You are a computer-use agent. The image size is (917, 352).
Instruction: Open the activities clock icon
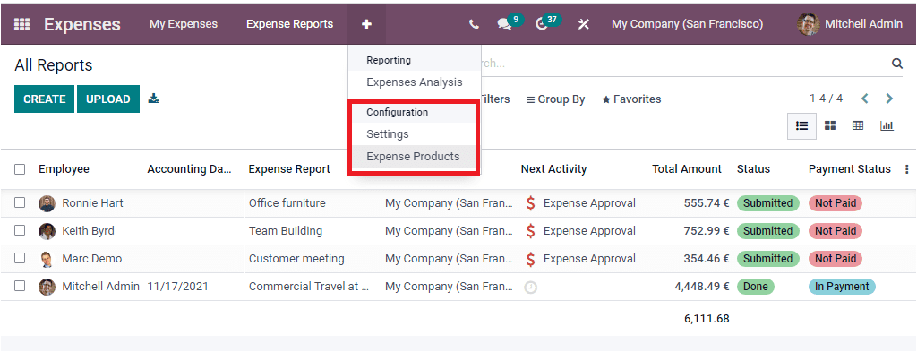pyautogui.click(x=542, y=24)
